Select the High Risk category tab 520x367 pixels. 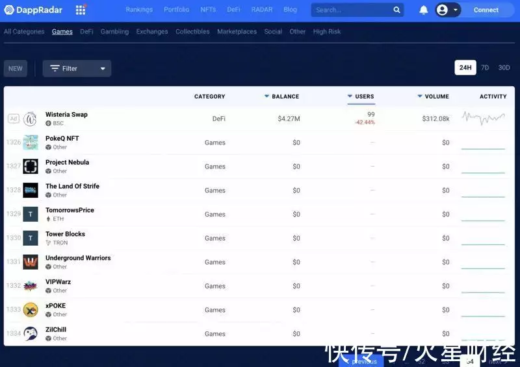pos(327,31)
